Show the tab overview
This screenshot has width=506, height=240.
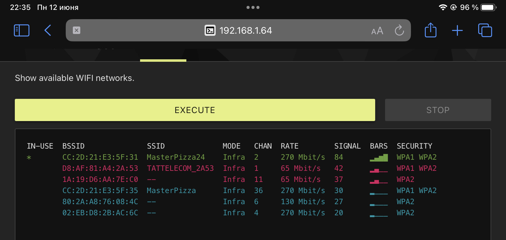(x=485, y=30)
